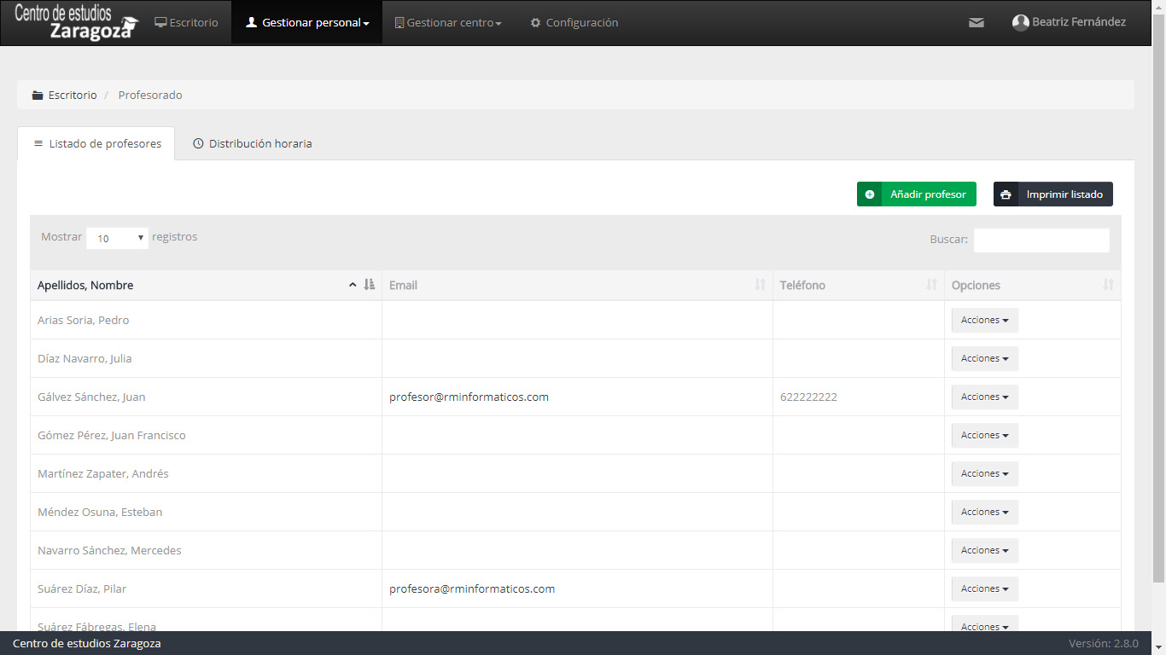The width and height of the screenshot is (1166, 655).
Task: Open the Gestionar personal dropdown menu
Action: (307, 22)
